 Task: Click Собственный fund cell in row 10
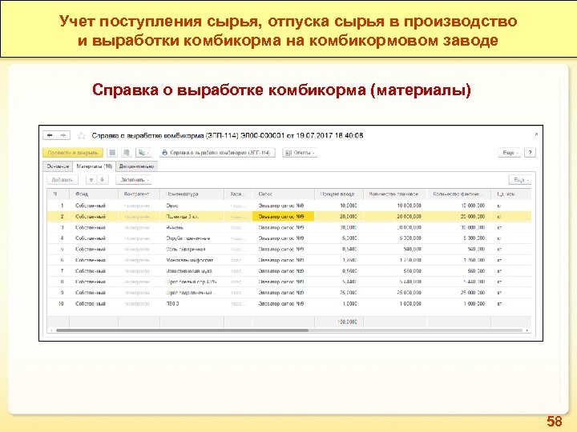(94, 304)
